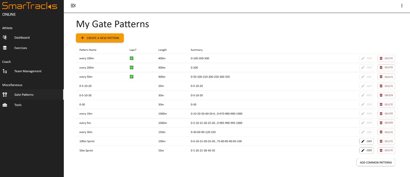This screenshot has width=410, height=177.
Task: Toggle Laps checkbox for every 200m
Action: [131, 68]
